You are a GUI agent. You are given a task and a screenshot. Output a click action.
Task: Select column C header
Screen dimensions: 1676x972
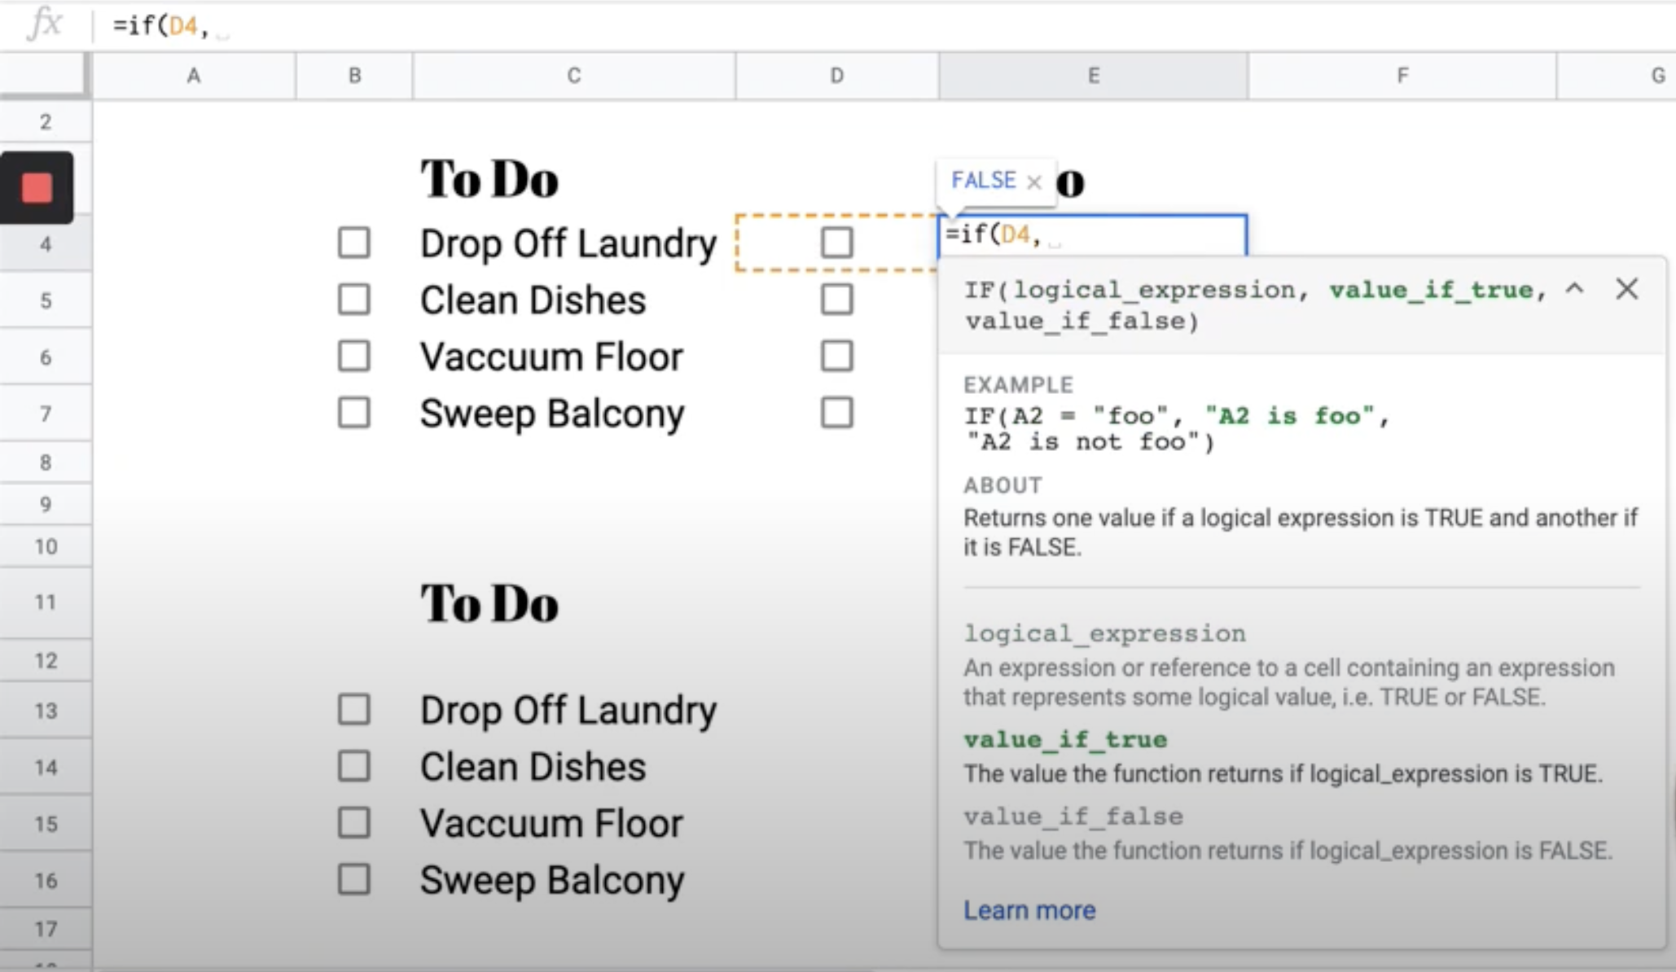(573, 76)
